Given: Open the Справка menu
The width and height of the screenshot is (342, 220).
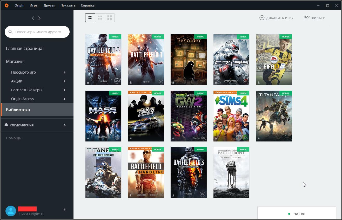Looking at the screenshot, I should 88,5.
